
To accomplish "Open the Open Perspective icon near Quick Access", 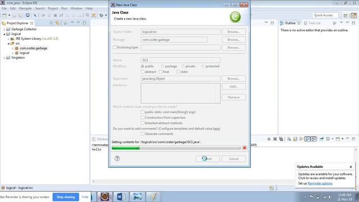I will pos(346,15).
